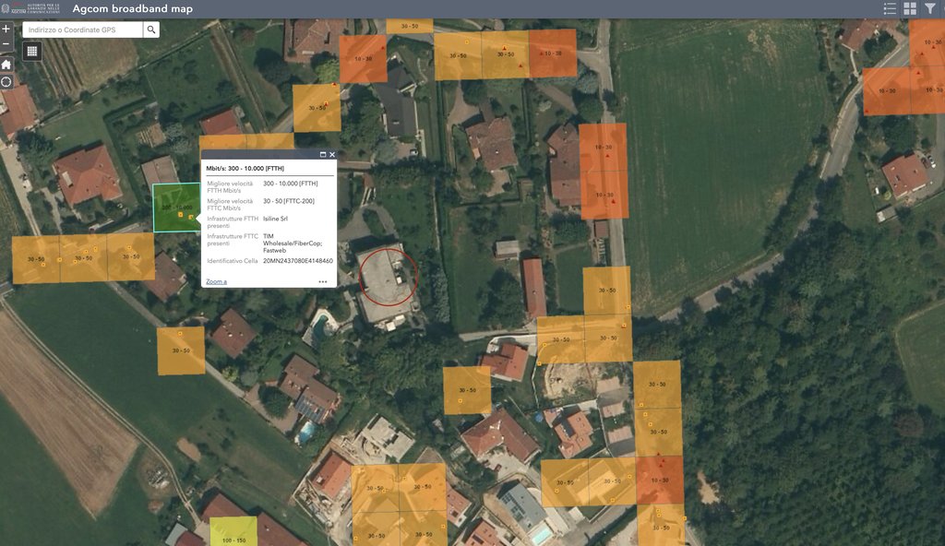The width and height of the screenshot is (945, 546).
Task: Return to default map extent (home)
Action: (x=6, y=65)
